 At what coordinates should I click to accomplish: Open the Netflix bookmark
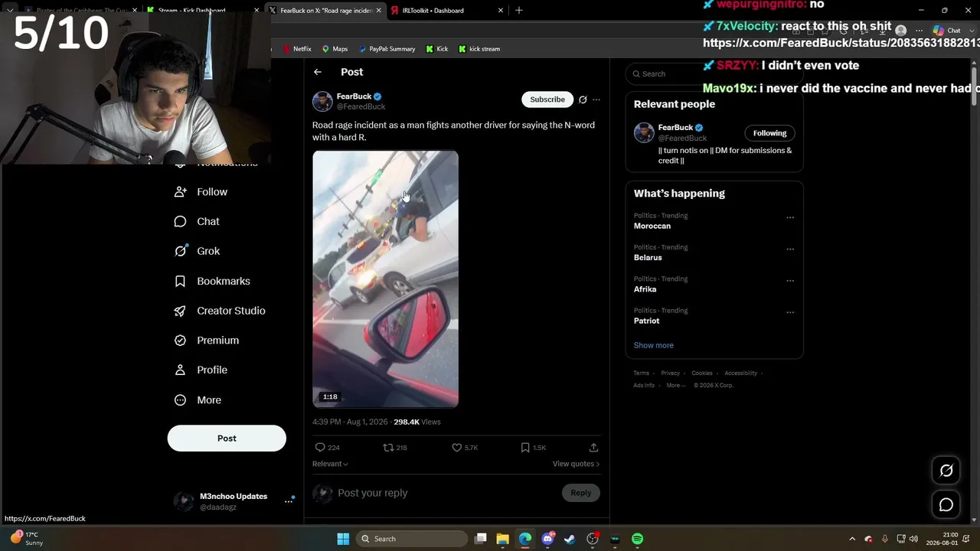point(297,49)
